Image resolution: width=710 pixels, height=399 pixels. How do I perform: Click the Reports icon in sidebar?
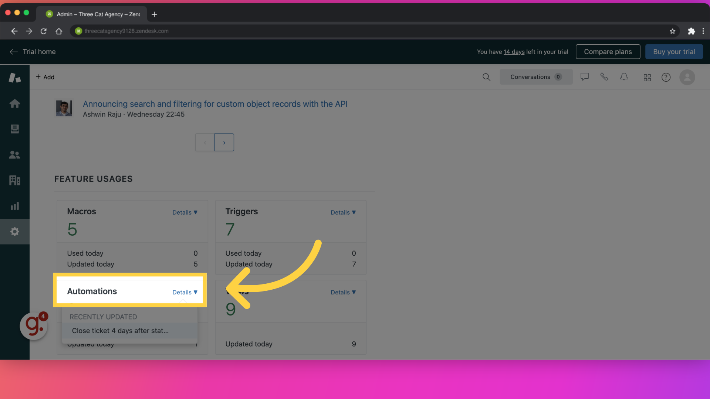coord(15,205)
